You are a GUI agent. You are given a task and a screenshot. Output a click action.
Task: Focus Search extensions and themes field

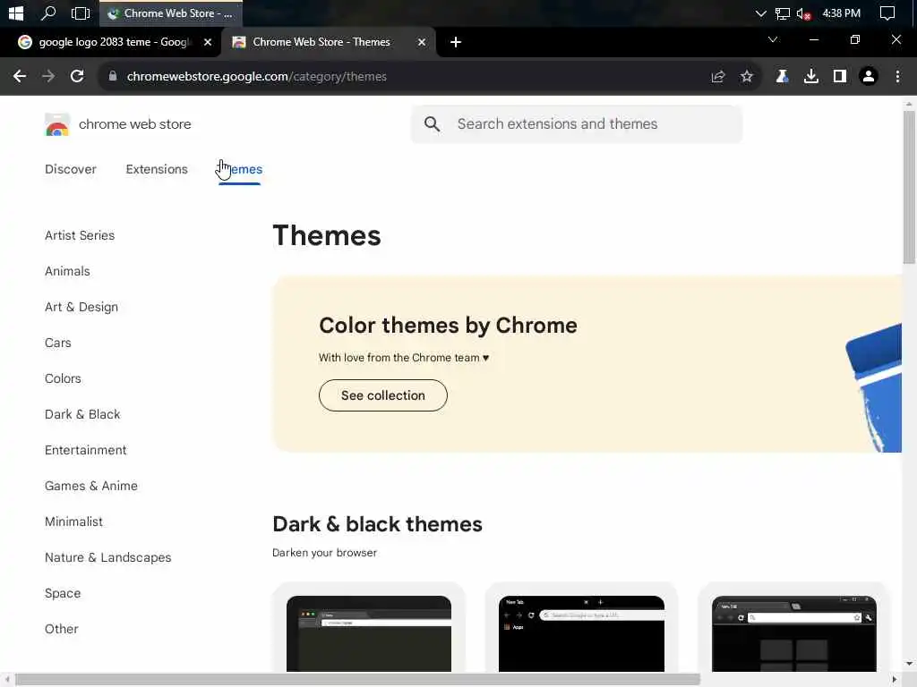576,123
